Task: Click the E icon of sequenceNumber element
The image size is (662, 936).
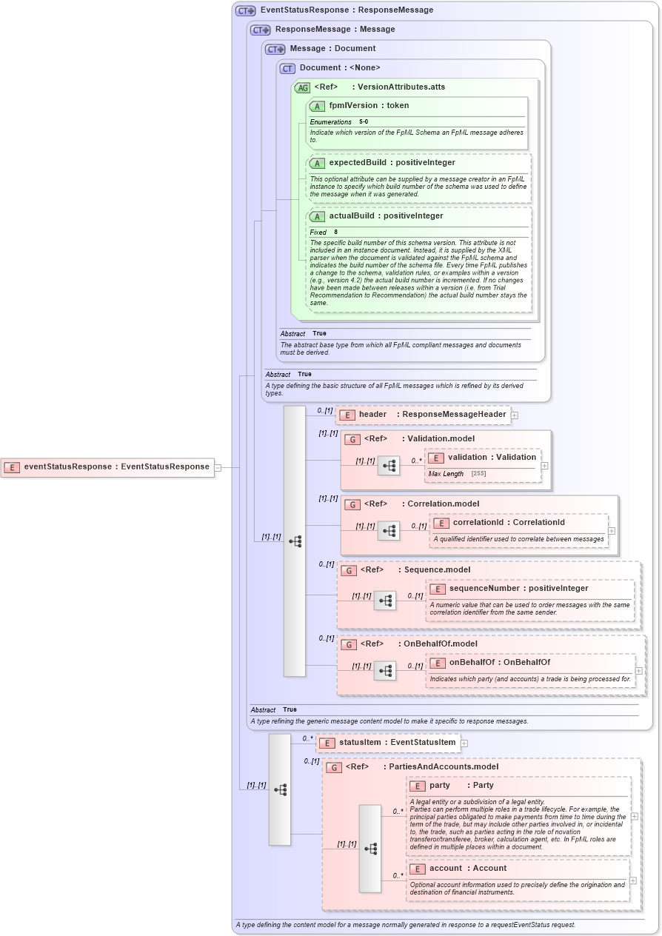Action: click(438, 589)
